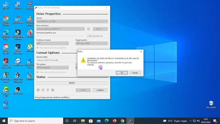Expand Show advanced drive properties
This screenshot has width=220, height=124.
pyautogui.click(x=52, y=48)
